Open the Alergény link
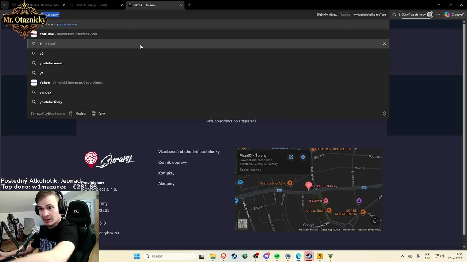 point(166,184)
